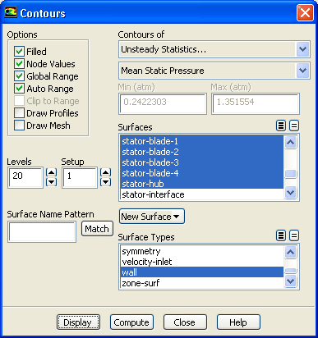Screen dimensions: 318x338
Task: Click the Close button
Action: coord(185,322)
